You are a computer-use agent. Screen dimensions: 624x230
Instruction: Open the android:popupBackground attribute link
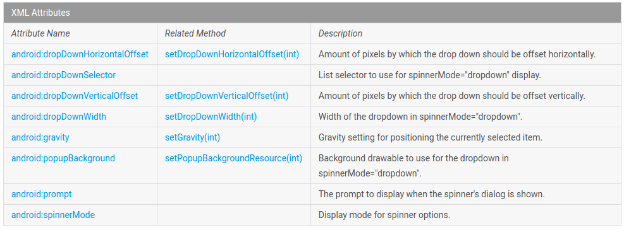click(63, 158)
